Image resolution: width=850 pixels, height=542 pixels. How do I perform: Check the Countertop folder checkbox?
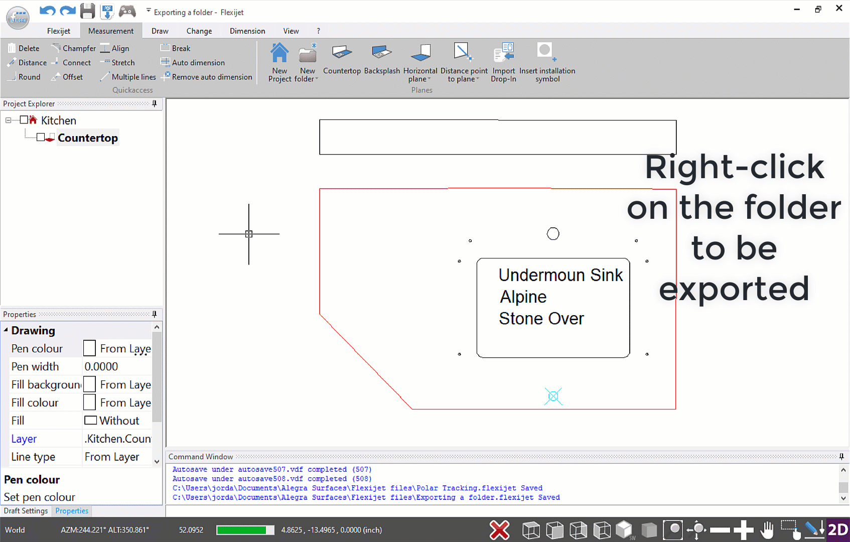coord(41,138)
